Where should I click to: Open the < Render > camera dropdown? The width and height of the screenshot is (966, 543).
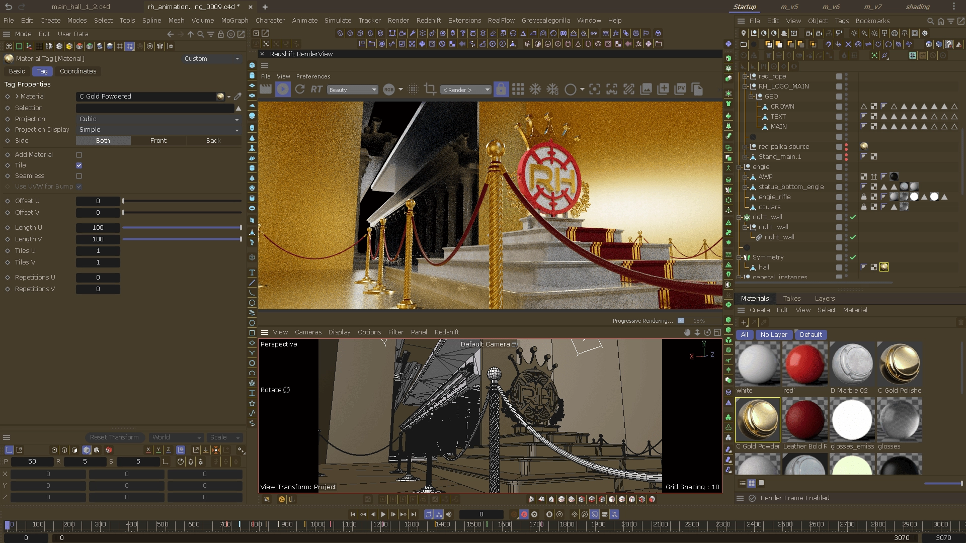(466, 90)
